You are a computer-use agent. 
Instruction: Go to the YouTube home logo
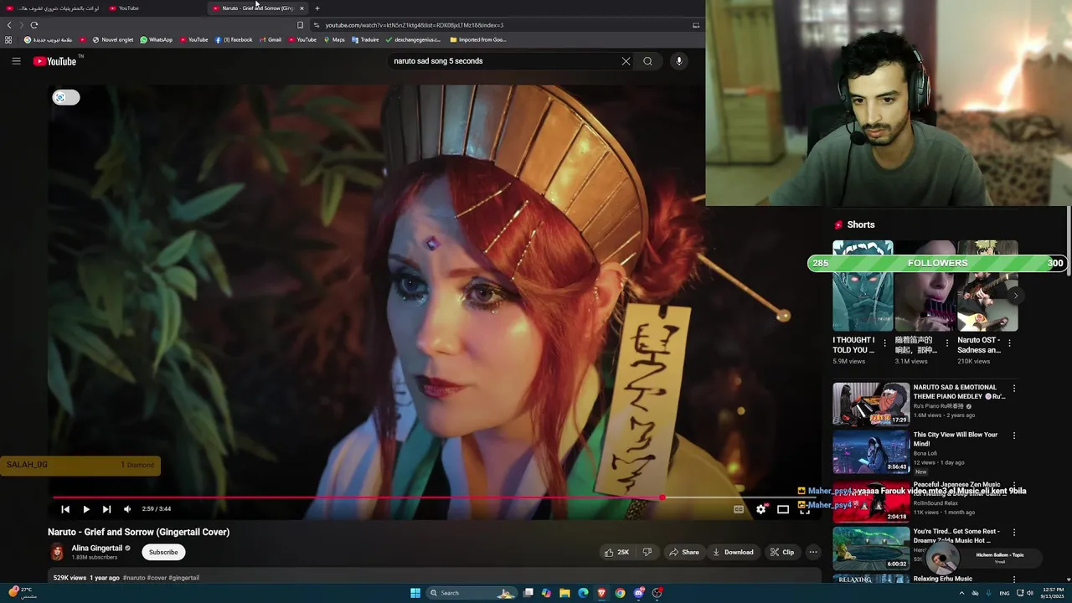click(x=55, y=61)
